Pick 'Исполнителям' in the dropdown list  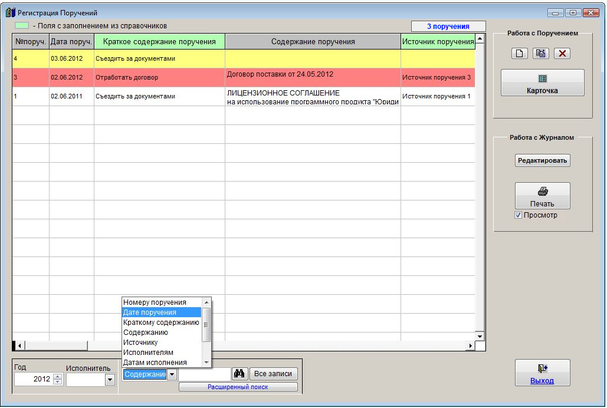point(148,353)
